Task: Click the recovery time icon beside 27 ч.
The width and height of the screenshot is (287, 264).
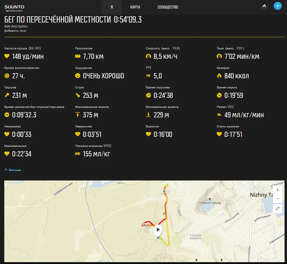Action: click(7, 76)
